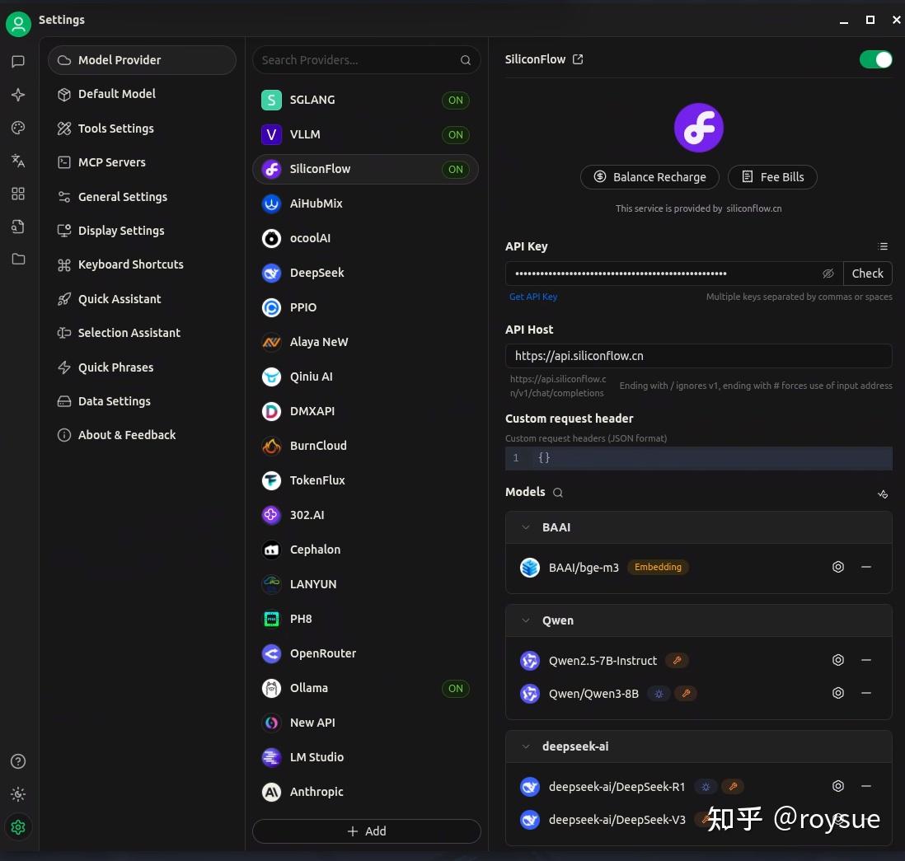
Task: Select the LM Studio provider
Action: [x=365, y=757]
